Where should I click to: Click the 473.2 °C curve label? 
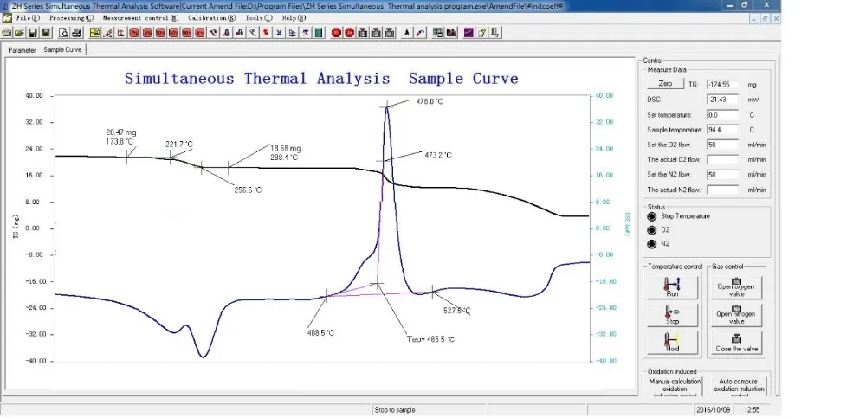(x=438, y=155)
